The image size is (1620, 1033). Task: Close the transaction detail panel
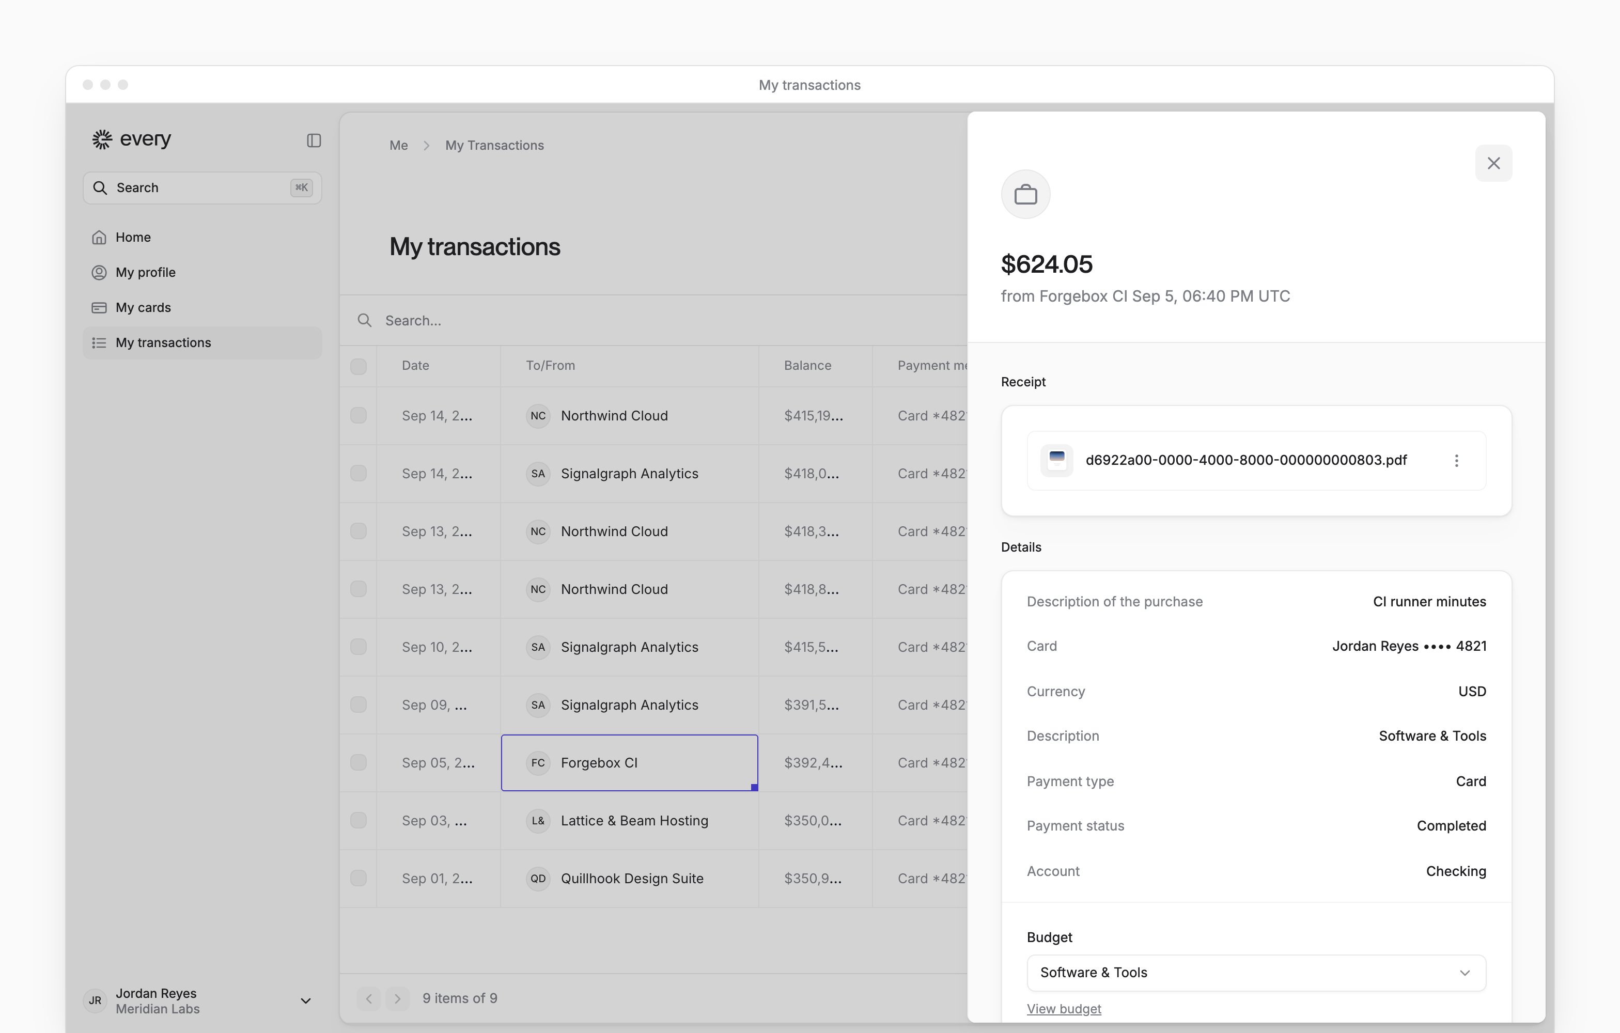[x=1493, y=163]
